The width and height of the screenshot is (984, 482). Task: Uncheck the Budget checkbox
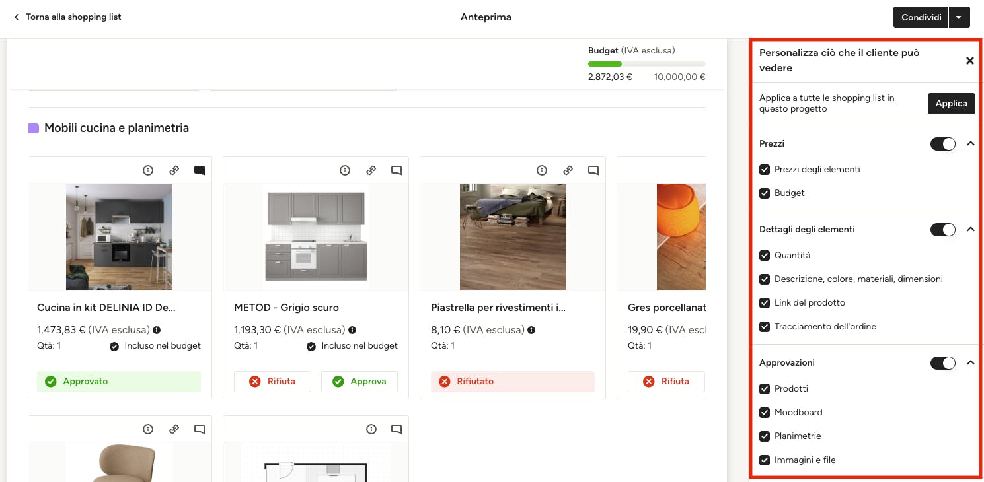pyautogui.click(x=765, y=193)
